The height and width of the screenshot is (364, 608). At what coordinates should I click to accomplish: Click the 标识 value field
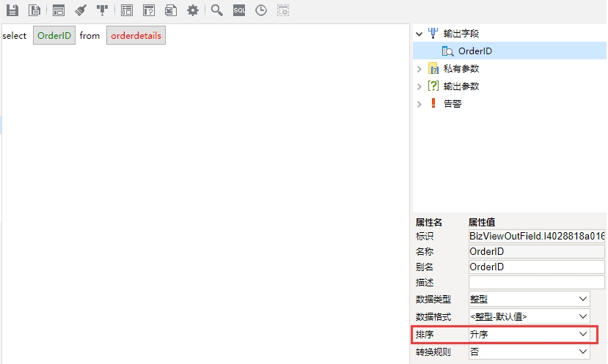537,236
